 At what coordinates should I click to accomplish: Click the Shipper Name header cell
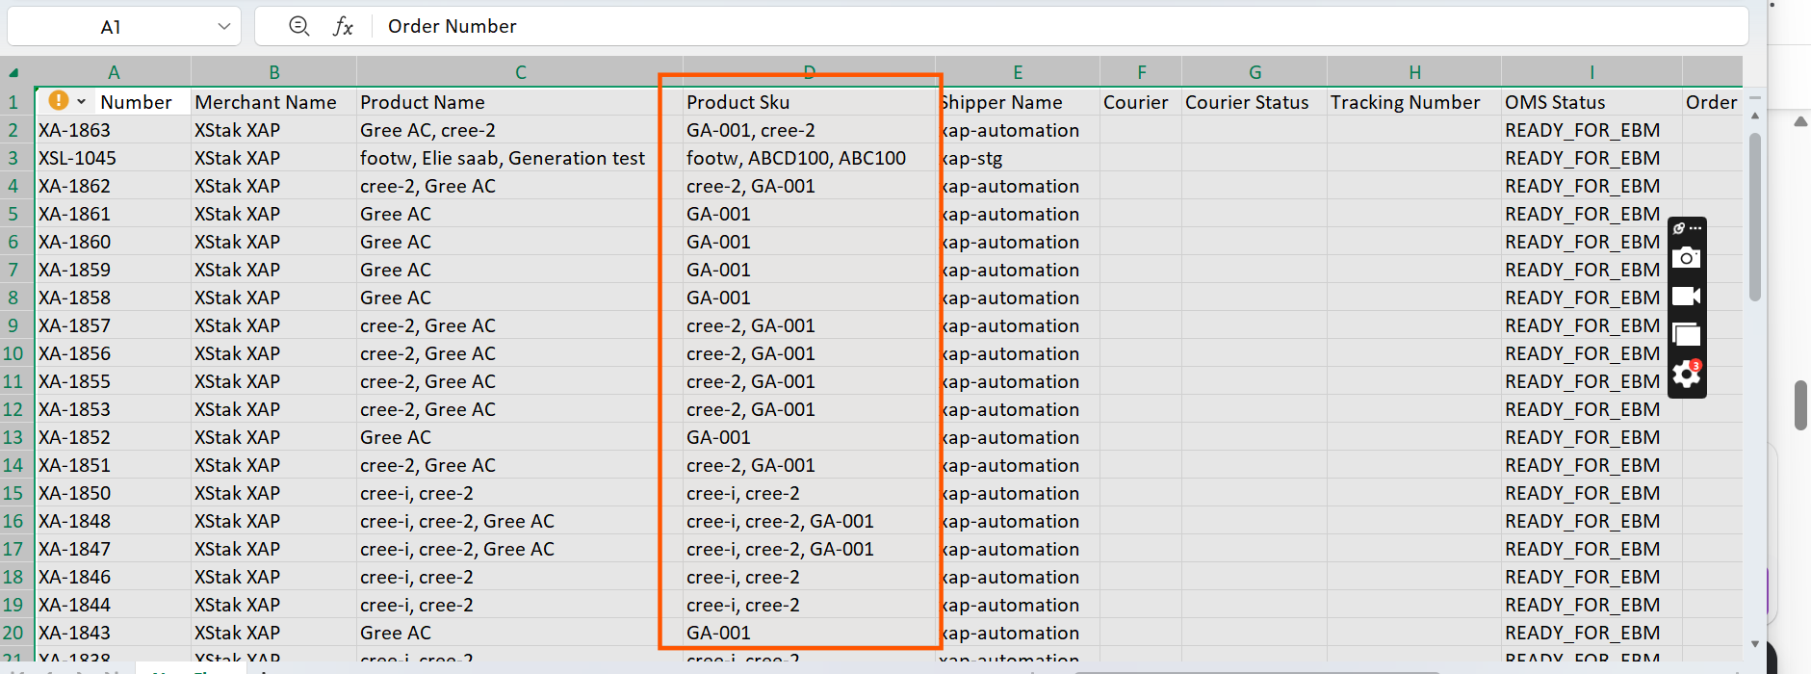[x=1019, y=102]
